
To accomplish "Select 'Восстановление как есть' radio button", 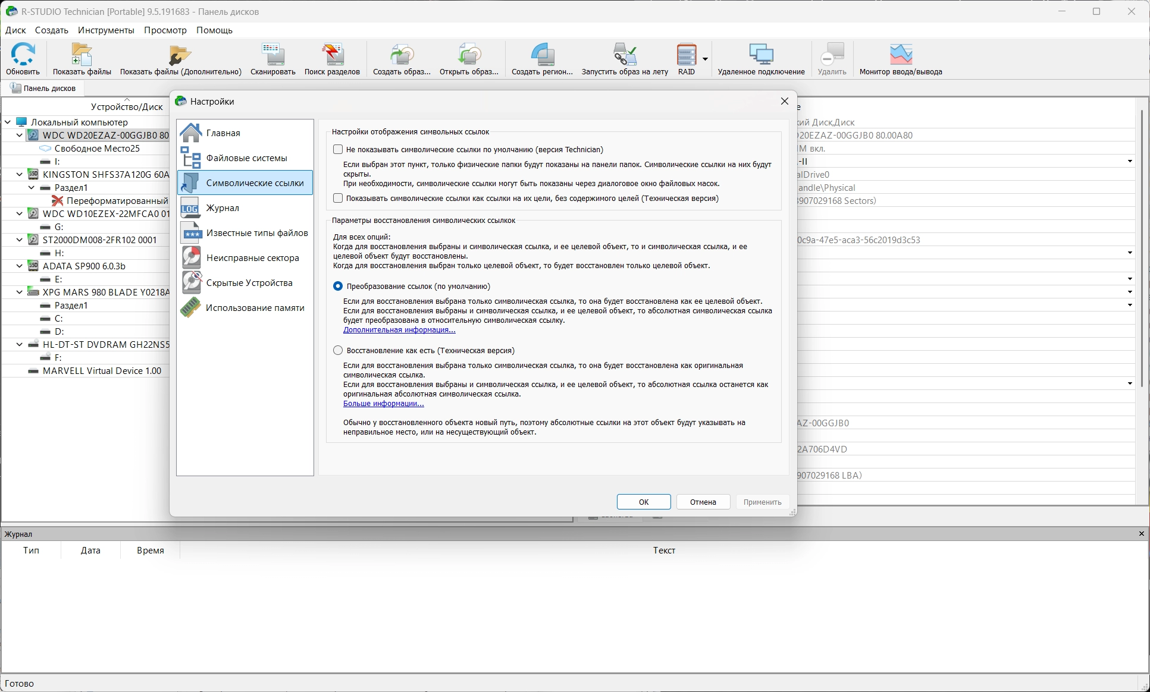I will click(338, 350).
